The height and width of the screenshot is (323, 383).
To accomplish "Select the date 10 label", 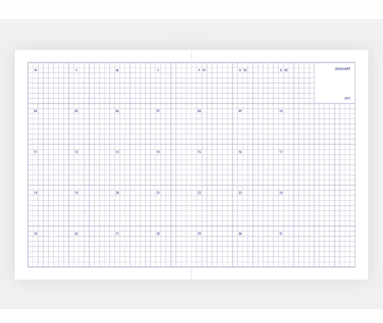I will (x=281, y=111).
